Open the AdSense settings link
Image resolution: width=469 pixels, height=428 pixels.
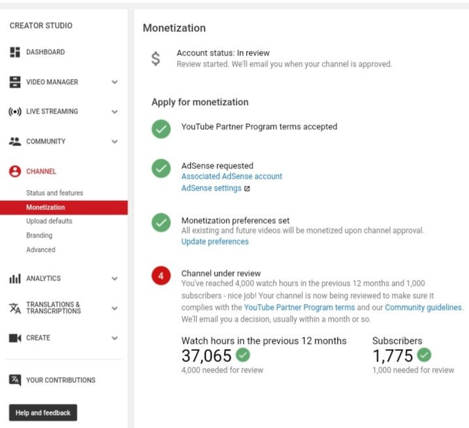212,188
